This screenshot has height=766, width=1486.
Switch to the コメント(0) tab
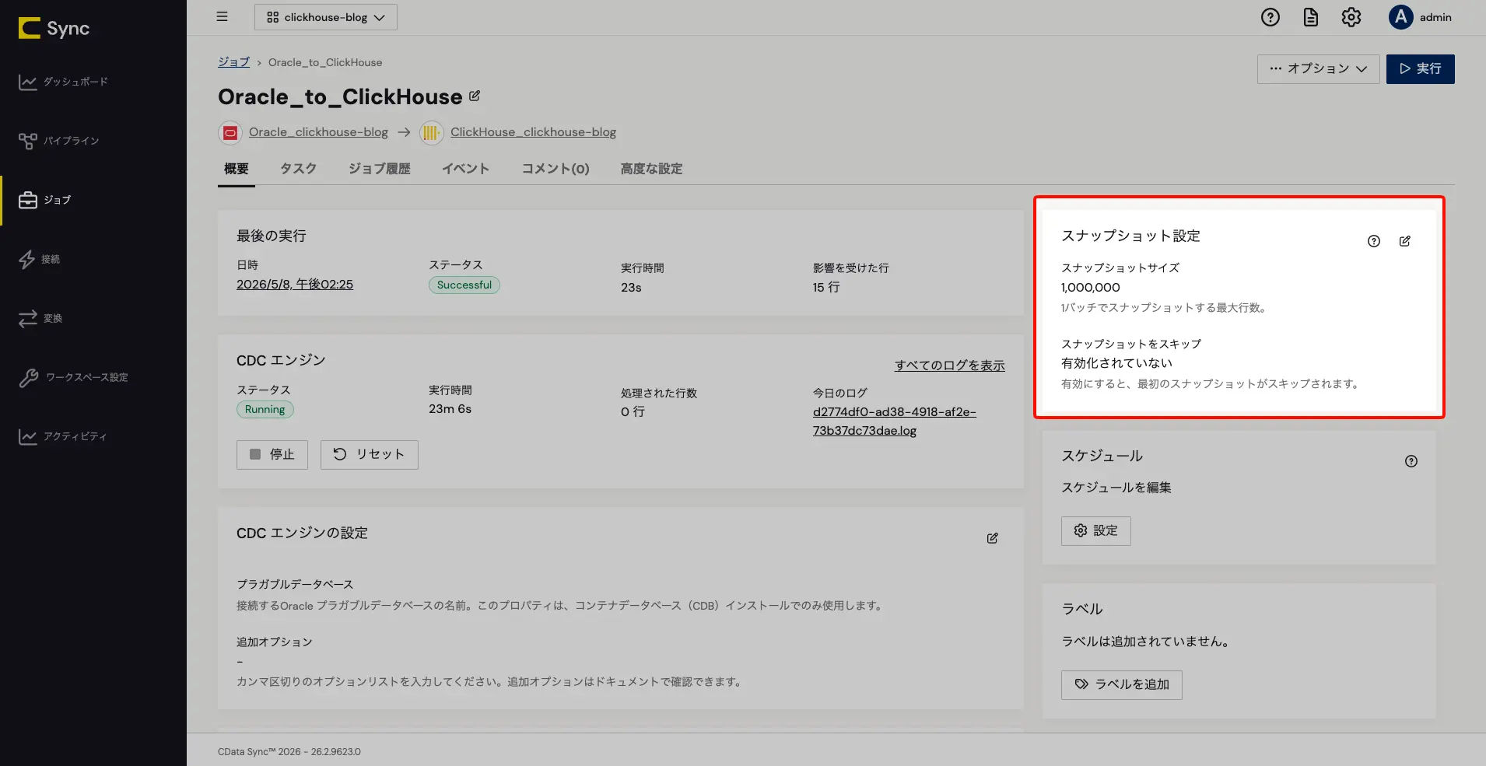555,169
